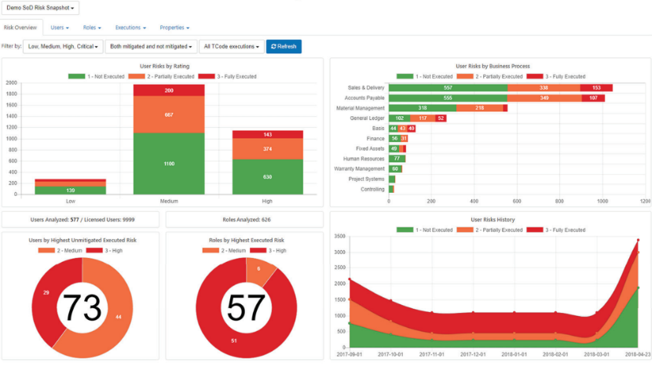Click the High bar's 374 orange segment
The image size is (652, 367).
267,149
